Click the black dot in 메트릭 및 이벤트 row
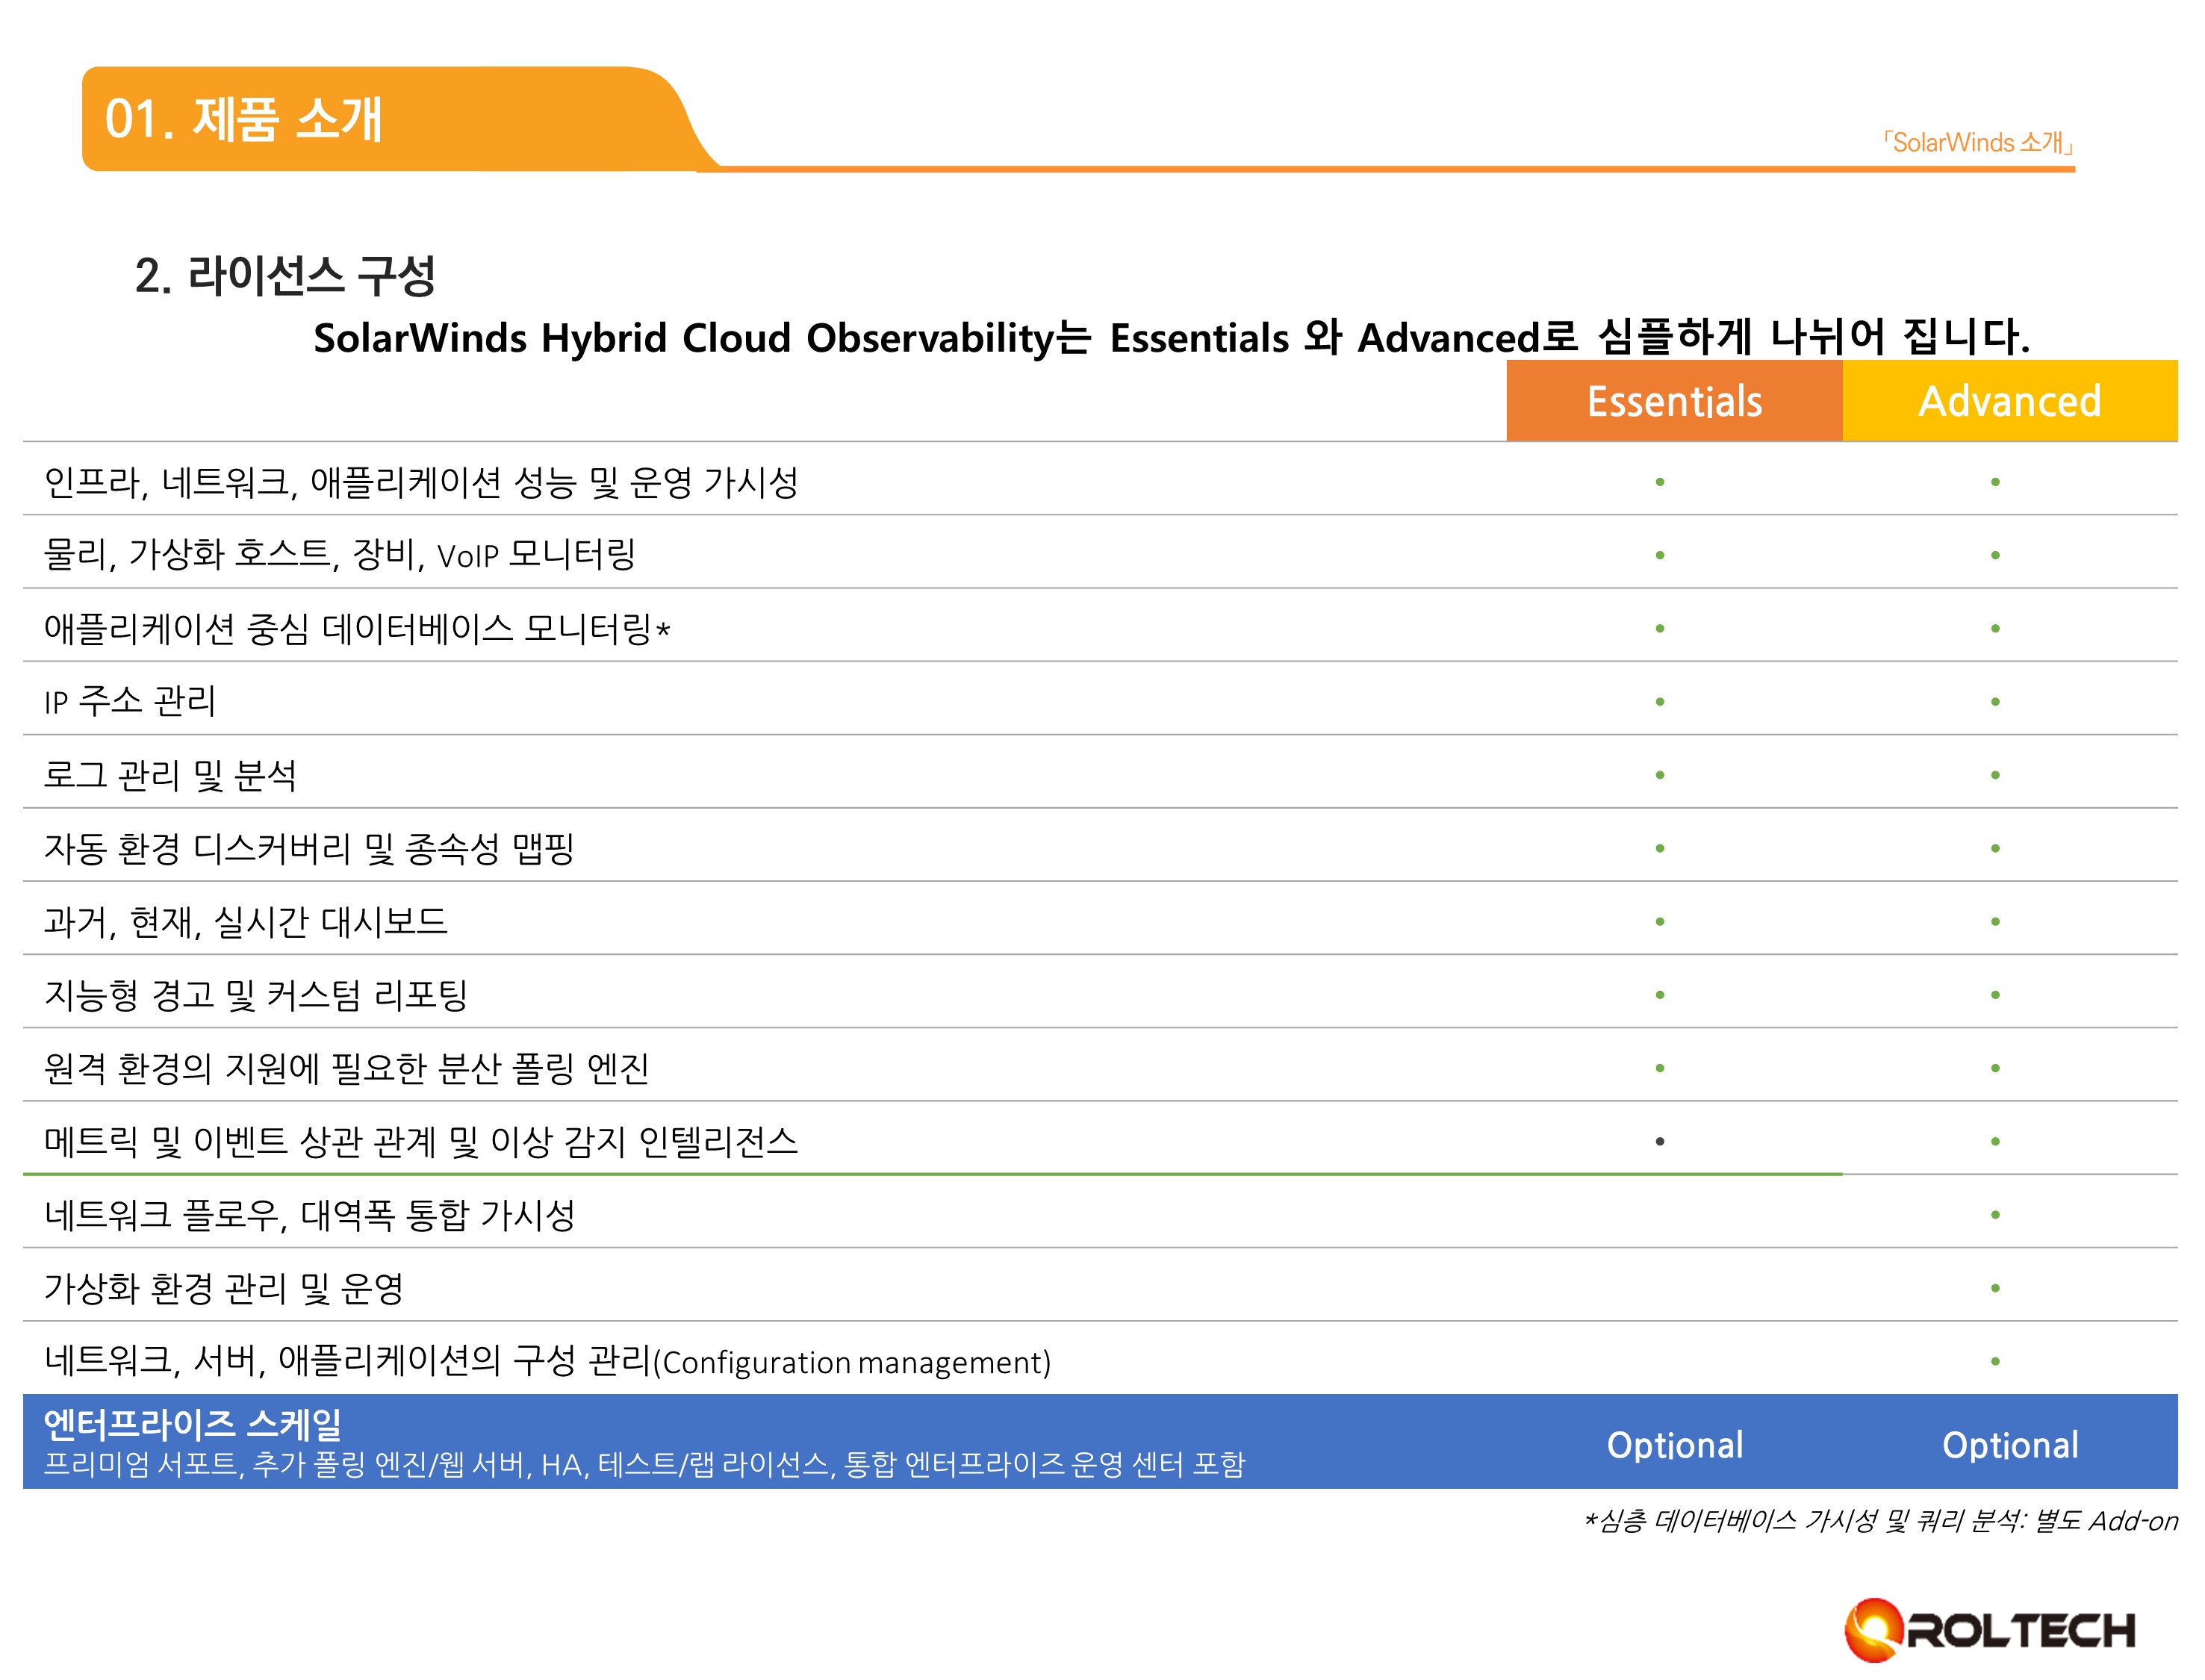2205x1680 pixels. coord(1660,1141)
